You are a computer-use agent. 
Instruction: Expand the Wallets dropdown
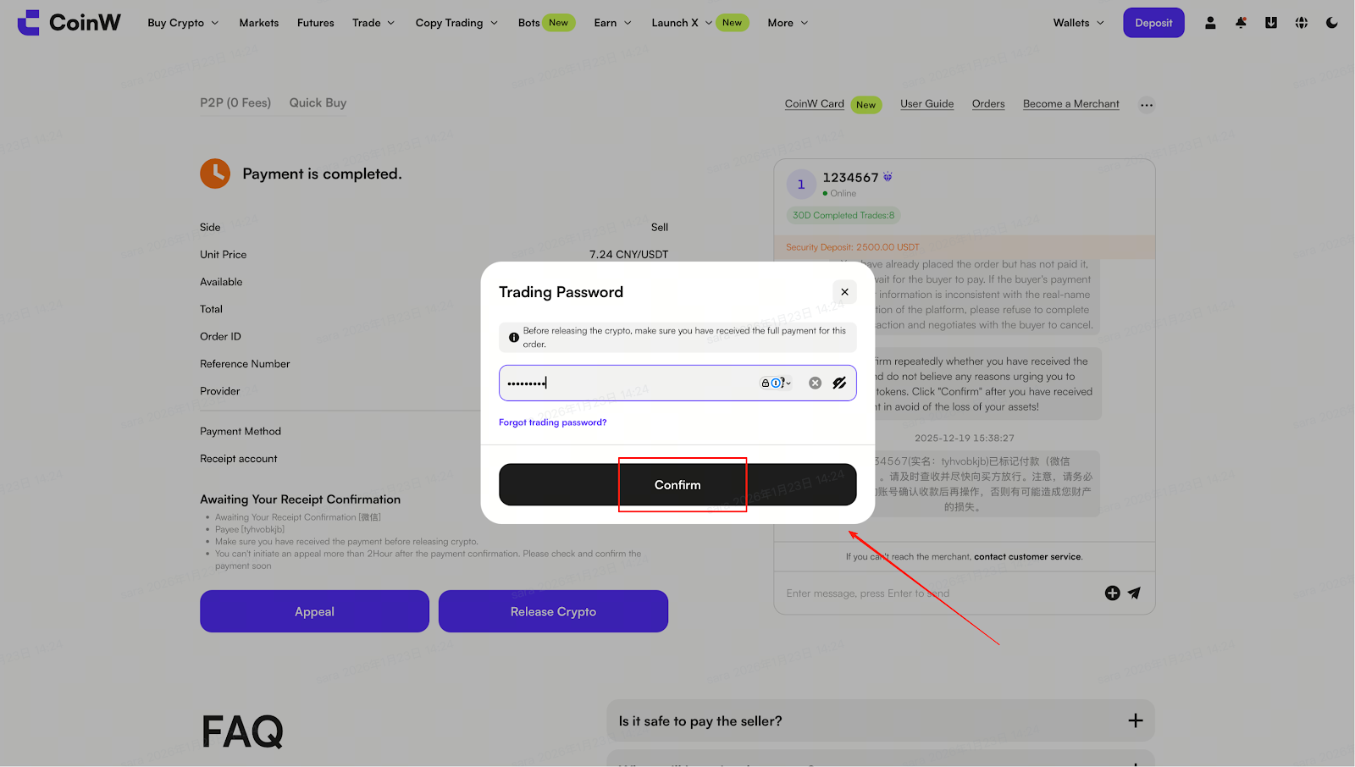(x=1078, y=23)
